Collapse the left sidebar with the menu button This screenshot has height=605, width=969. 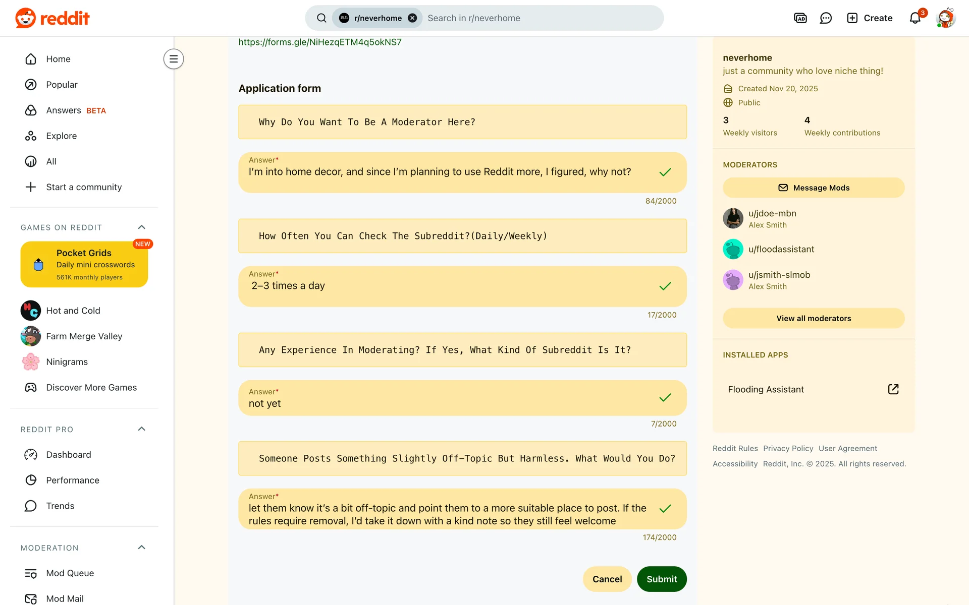[174, 59]
